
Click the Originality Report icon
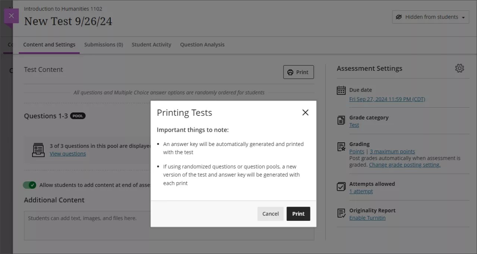click(341, 213)
